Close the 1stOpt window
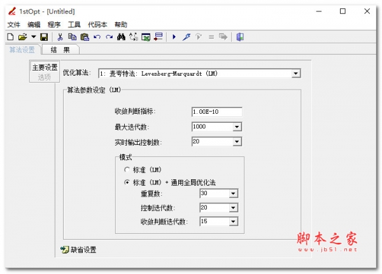Image resolution: width=382 pixels, height=274 pixels. pyautogui.click(x=367, y=11)
